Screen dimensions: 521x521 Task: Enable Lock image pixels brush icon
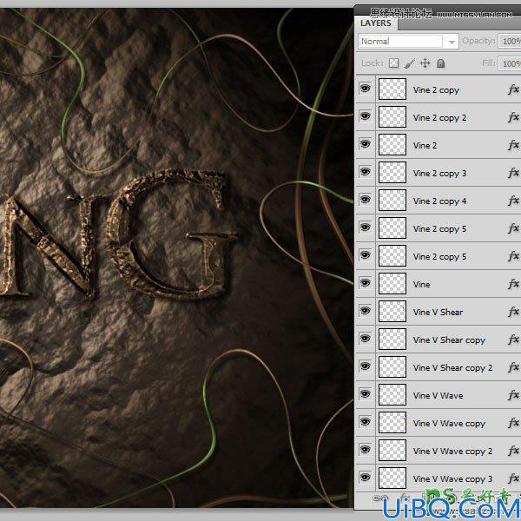tap(410, 63)
